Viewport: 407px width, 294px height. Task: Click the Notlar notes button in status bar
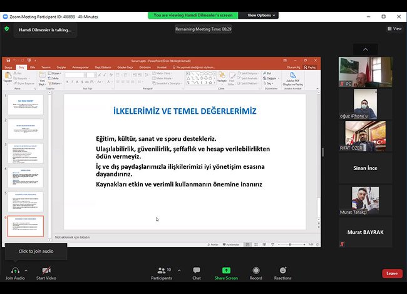coord(213,245)
